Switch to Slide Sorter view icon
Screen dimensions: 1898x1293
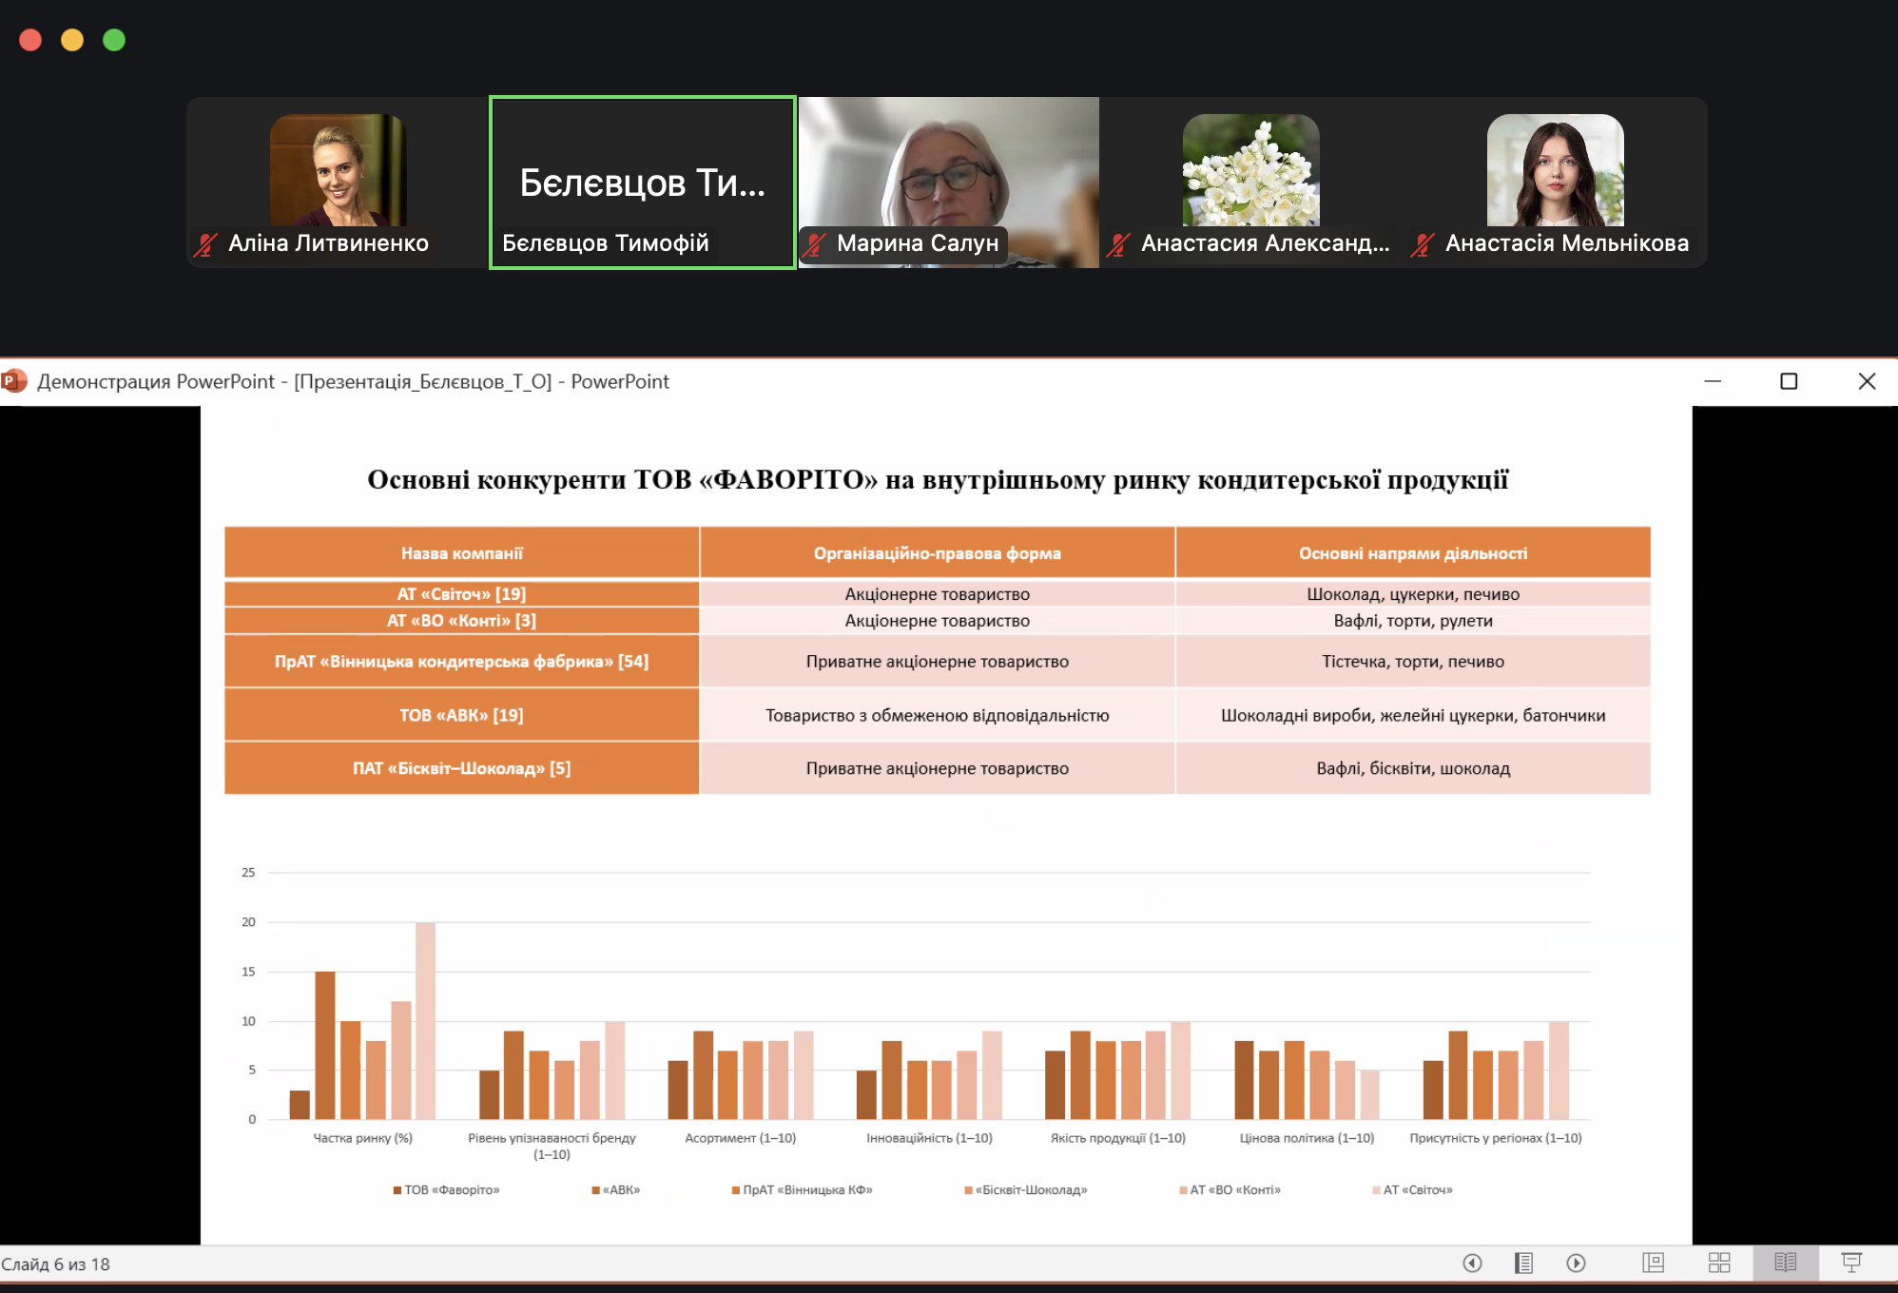[x=1719, y=1263]
